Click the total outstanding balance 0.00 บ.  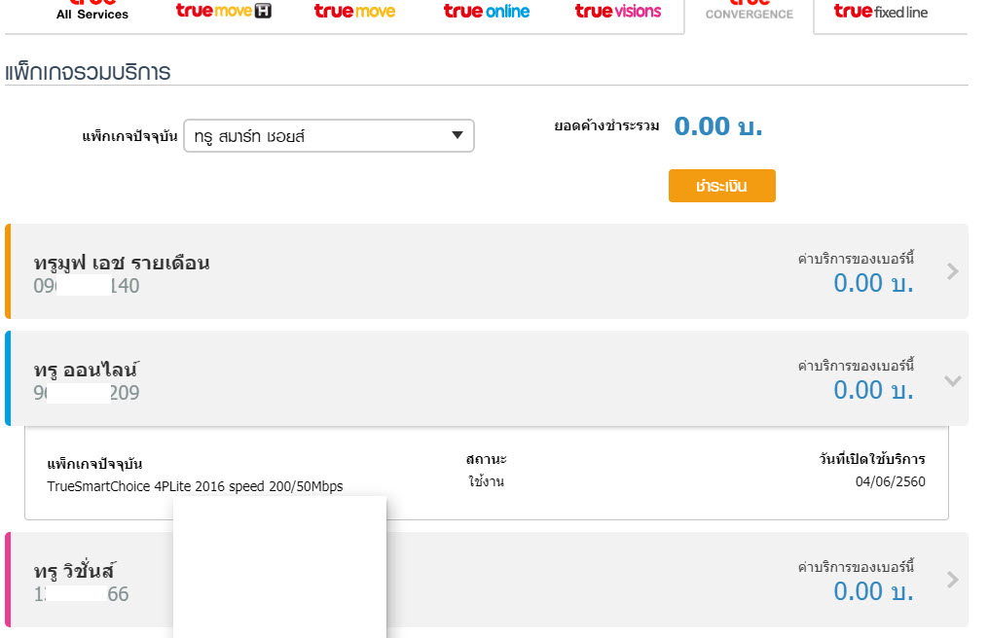click(x=718, y=126)
